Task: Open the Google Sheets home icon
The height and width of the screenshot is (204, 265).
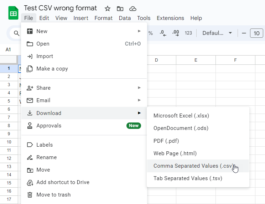Action: 13,13
